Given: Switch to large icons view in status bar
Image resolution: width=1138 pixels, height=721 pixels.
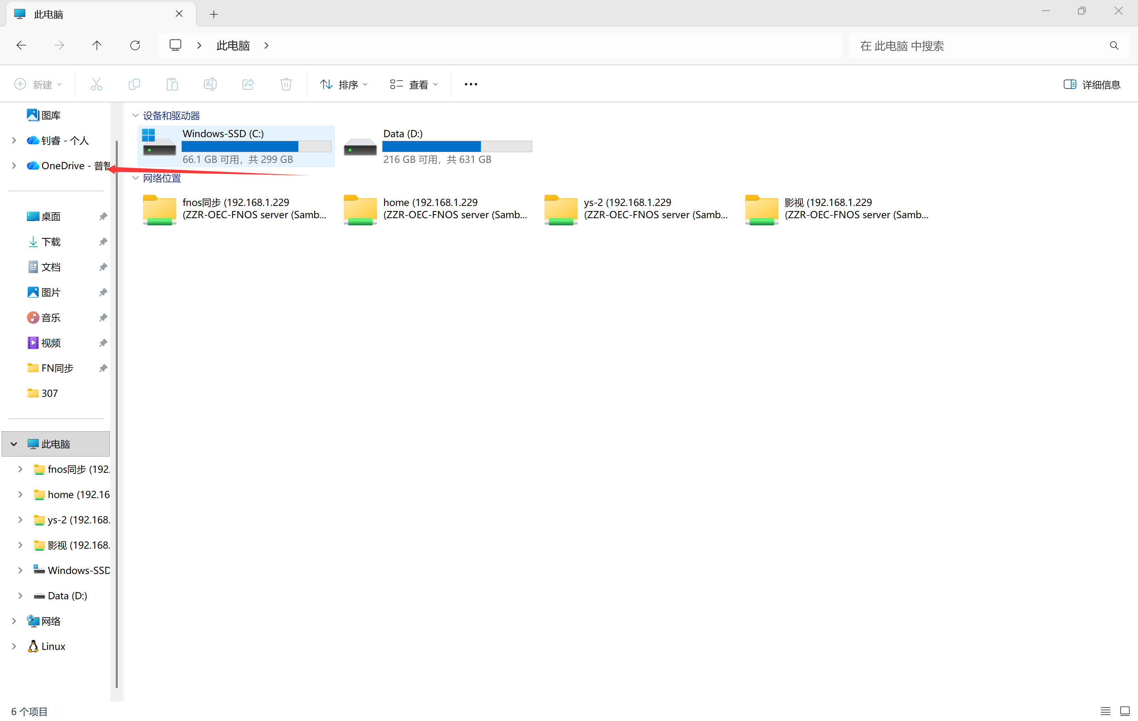Looking at the screenshot, I should (x=1124, y=711).
